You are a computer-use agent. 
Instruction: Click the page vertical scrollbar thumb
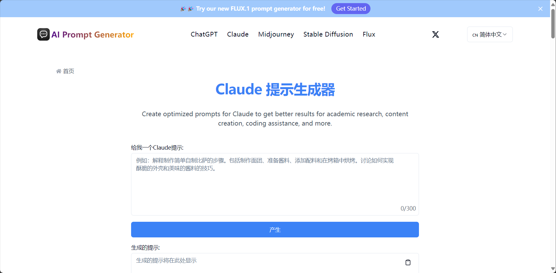click(553, 23)
